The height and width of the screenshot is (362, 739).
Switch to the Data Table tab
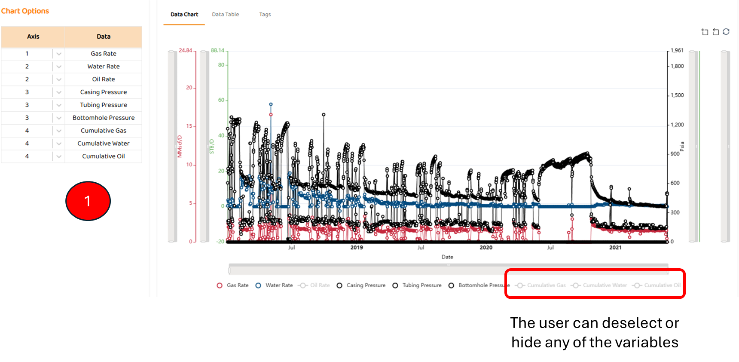225,15
